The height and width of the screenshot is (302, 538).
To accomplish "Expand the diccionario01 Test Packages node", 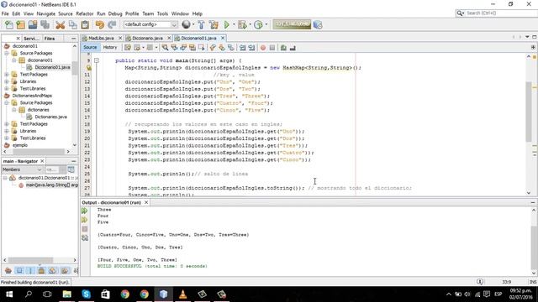I will click(x=7, y=75).
